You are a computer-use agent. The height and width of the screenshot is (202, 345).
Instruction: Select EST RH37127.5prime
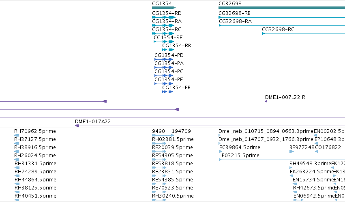pyautogui.click(x=35, y=139)
